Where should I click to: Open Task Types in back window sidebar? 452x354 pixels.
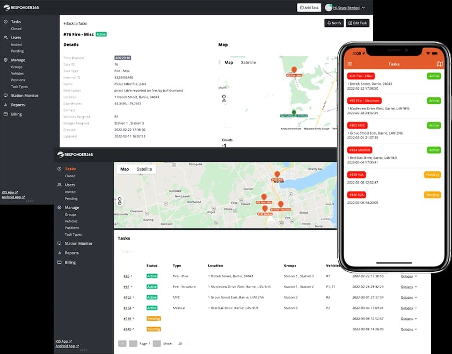coord(19,86)
